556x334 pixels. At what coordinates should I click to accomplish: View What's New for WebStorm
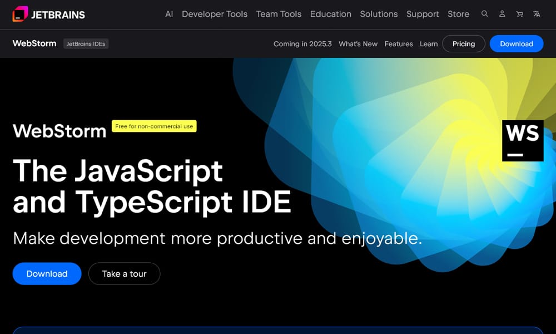[358, 43]
